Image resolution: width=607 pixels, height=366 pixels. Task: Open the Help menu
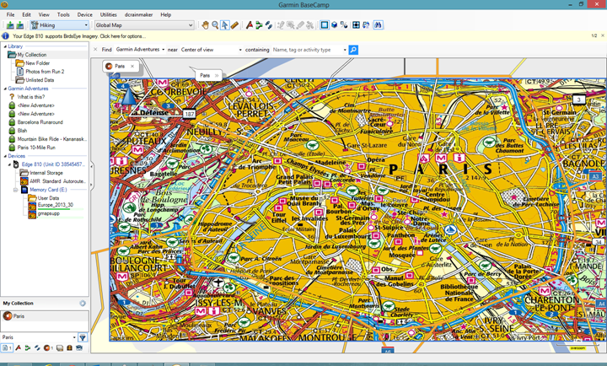pos(166,14)
